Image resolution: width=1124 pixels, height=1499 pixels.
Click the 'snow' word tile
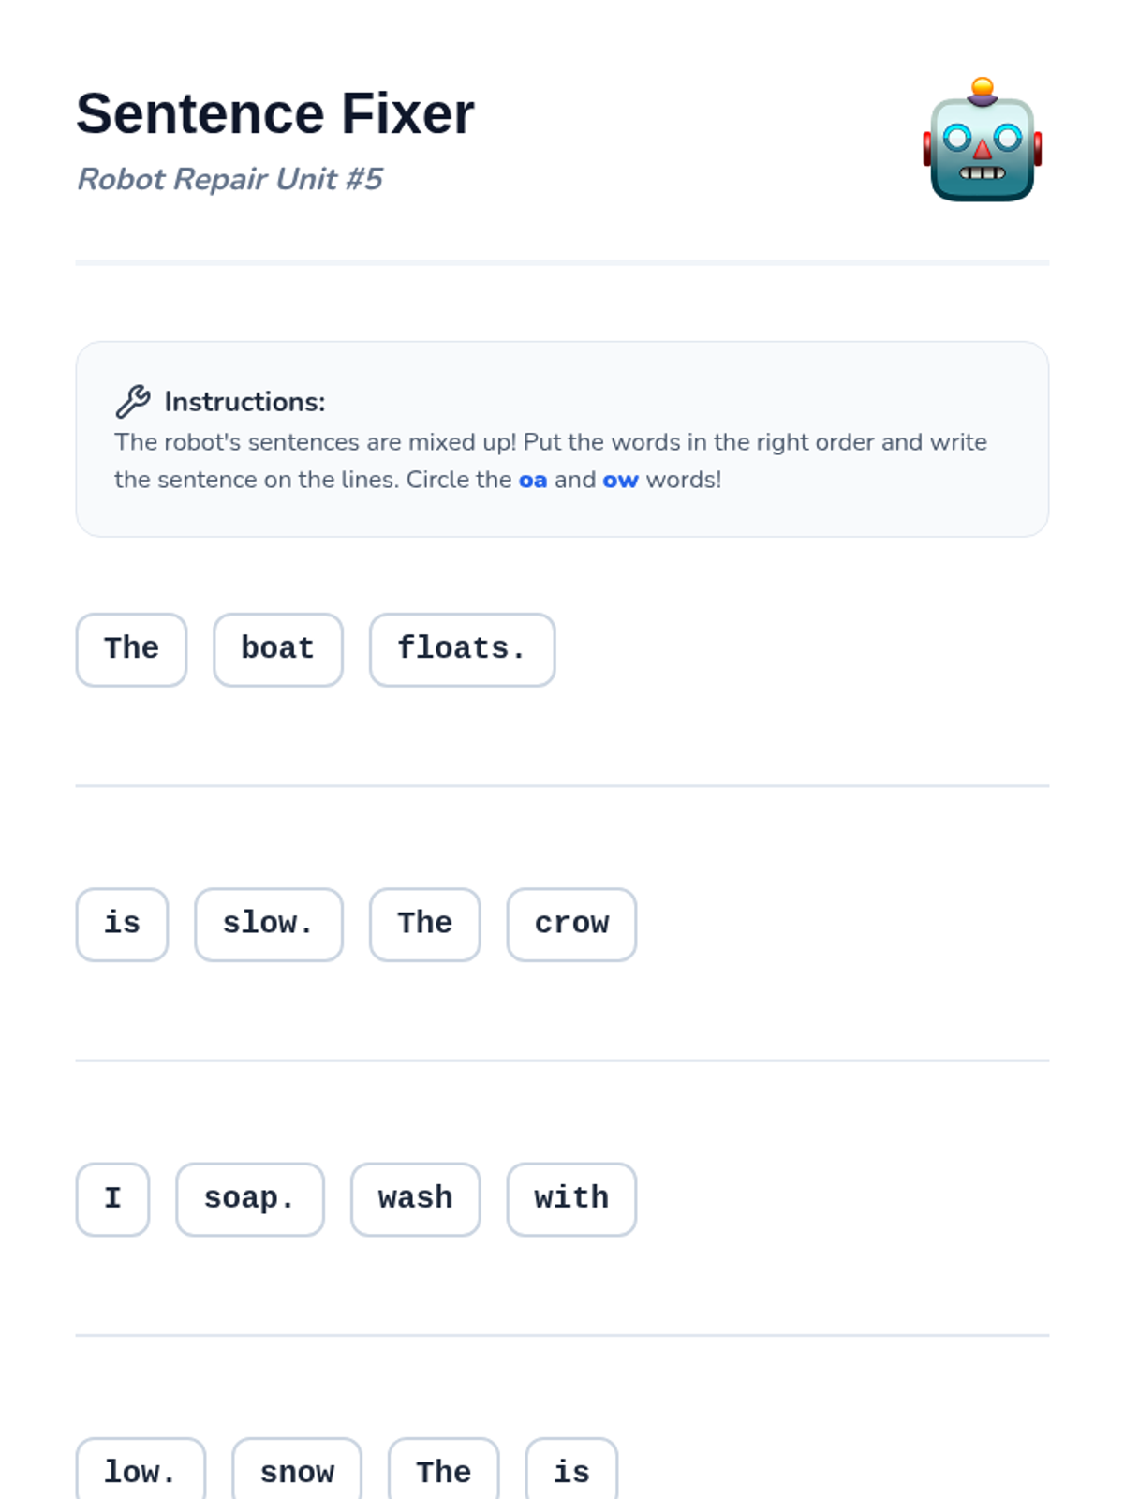click(296, 1471)
